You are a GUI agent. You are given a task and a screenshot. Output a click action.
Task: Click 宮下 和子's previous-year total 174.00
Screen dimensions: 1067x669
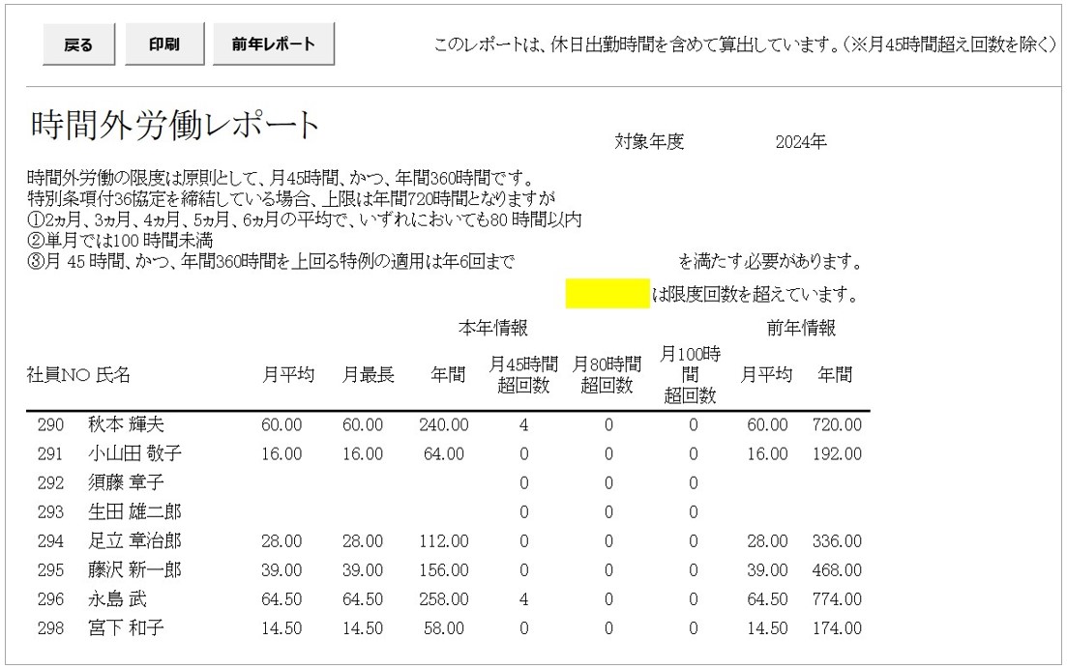pos(837,628)
